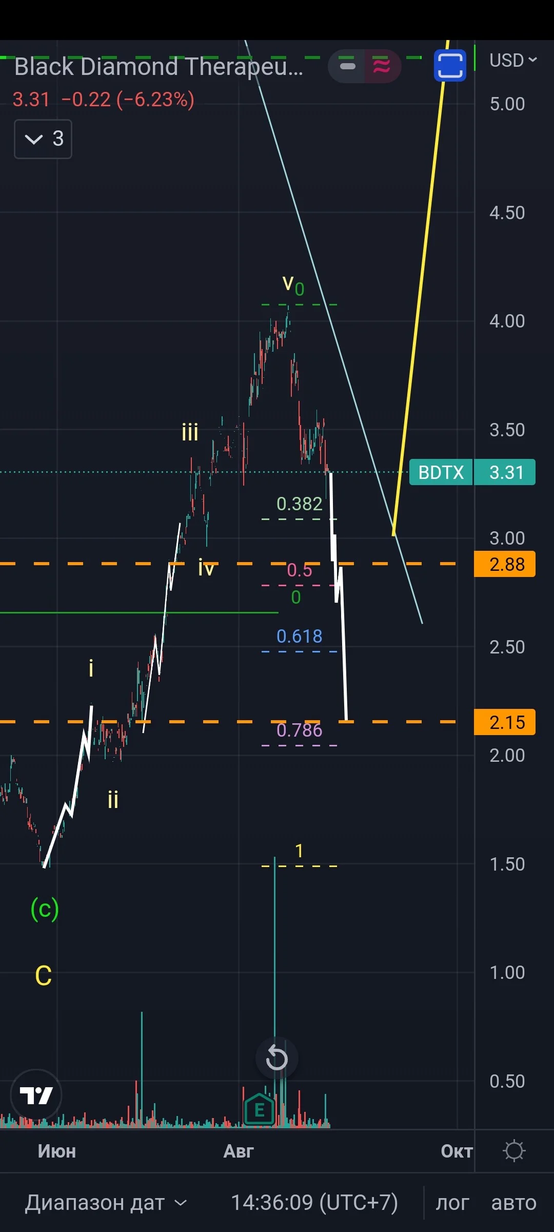Tap the fullscreen chart icon
Image resolution: width=554 pixels, height=1232 pixels.
pyautogui.click(x=450, y=65)
